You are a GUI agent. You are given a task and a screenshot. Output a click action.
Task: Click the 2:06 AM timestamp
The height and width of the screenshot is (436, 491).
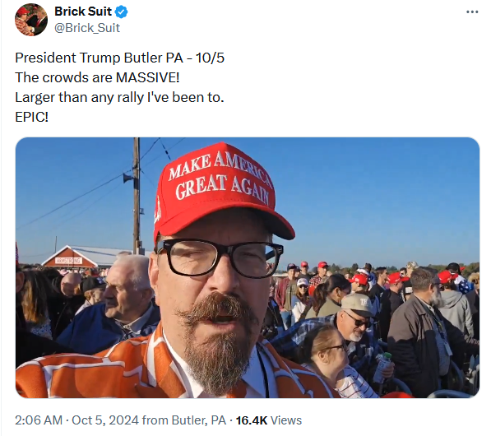[39, 420]
